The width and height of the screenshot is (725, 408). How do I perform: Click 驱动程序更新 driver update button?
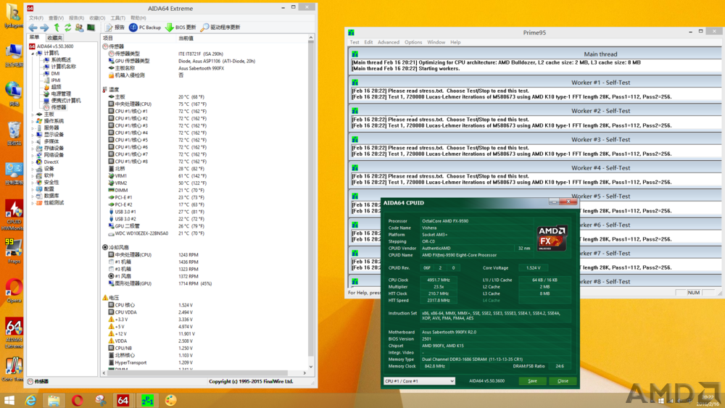pos(220,28)
